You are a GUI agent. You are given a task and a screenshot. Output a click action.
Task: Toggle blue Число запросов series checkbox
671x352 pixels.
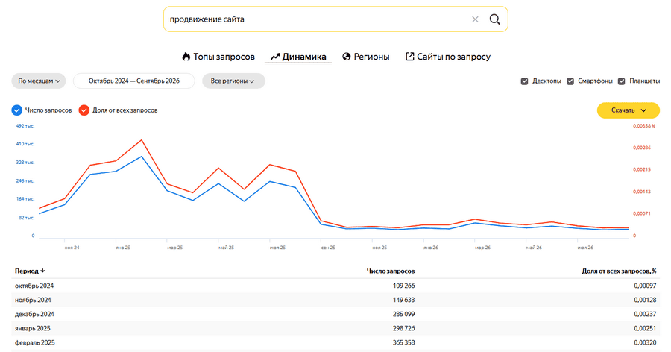click(16, 110)
